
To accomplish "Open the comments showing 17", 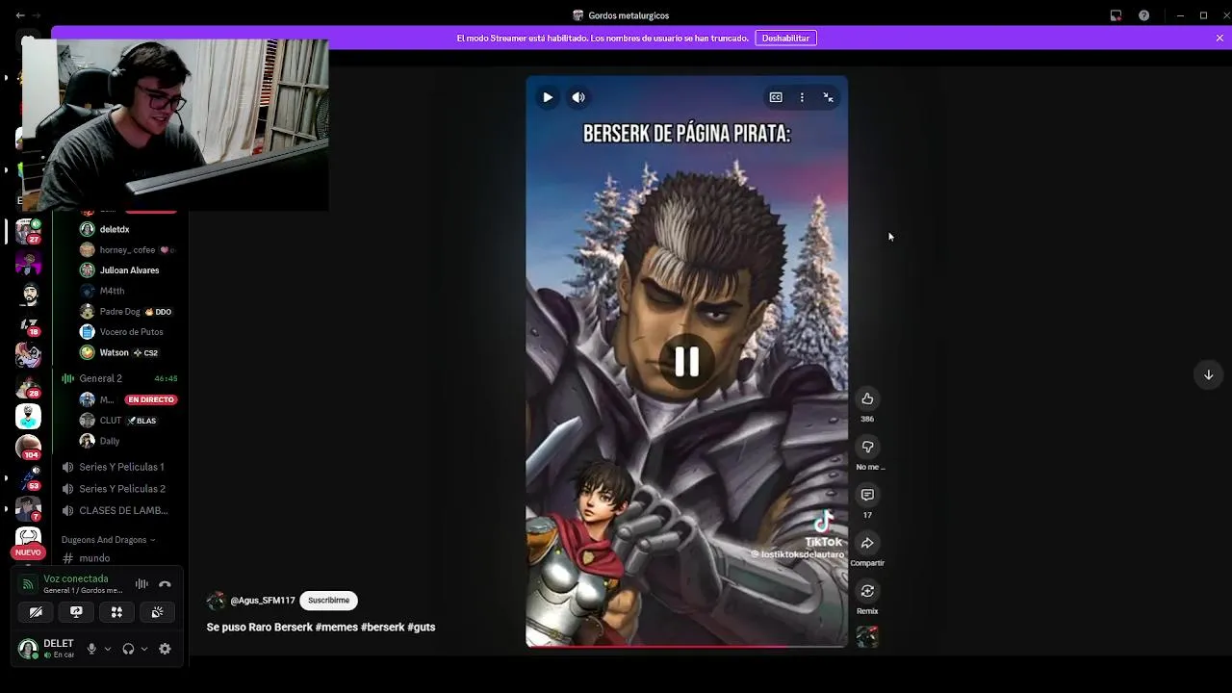I will 867,495.
